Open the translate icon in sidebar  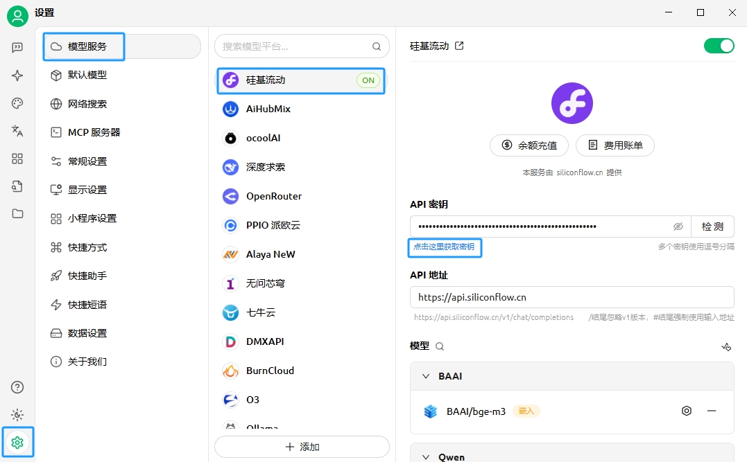tap(17, 131)
